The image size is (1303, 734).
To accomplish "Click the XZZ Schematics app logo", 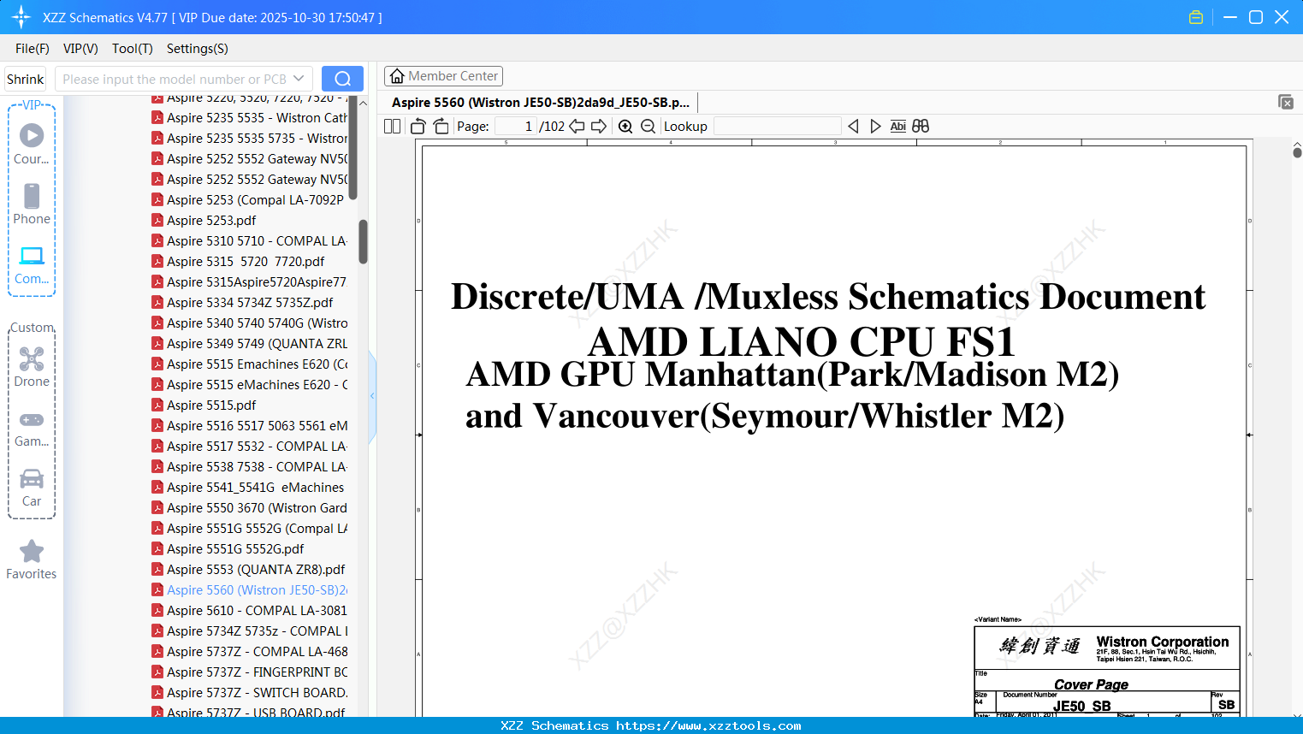I will coord(21,17).
